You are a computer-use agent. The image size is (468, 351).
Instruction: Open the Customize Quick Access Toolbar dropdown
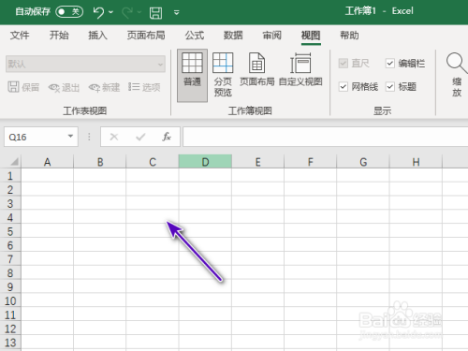point(177,13)
